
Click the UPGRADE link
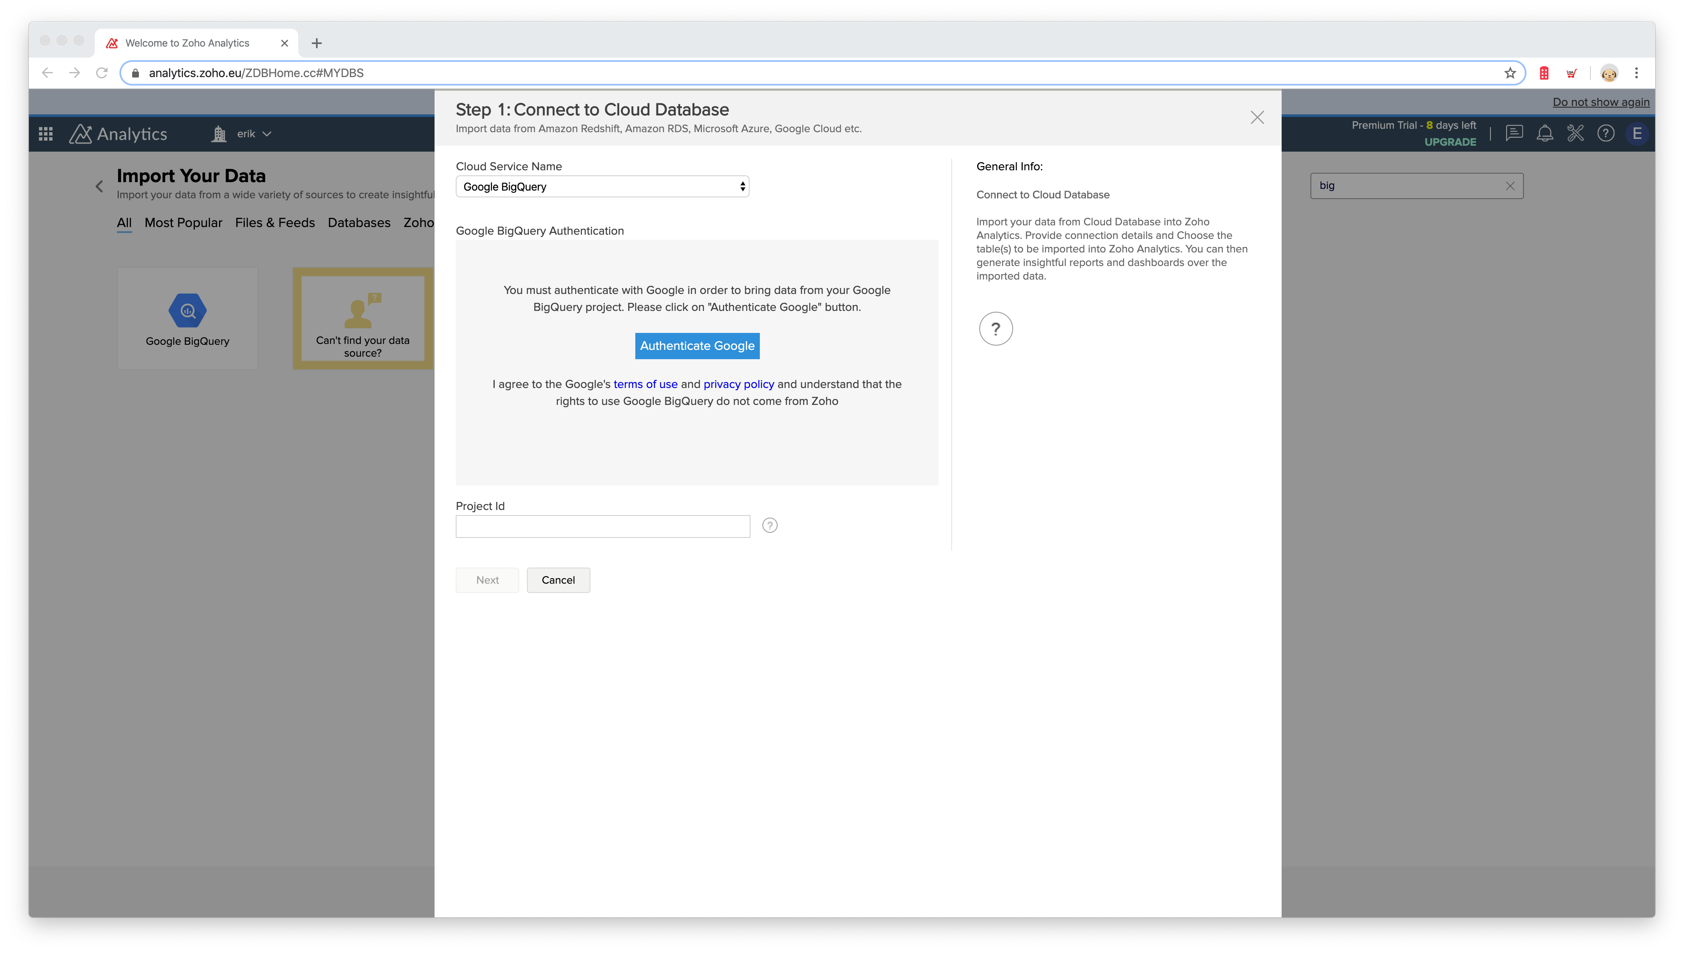[1450, 141]
